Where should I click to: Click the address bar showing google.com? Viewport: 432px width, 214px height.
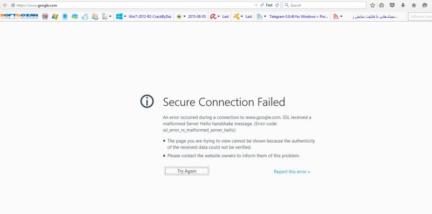point(132,5)
